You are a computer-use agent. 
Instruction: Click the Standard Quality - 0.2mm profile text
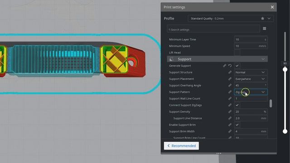[207, 19]
